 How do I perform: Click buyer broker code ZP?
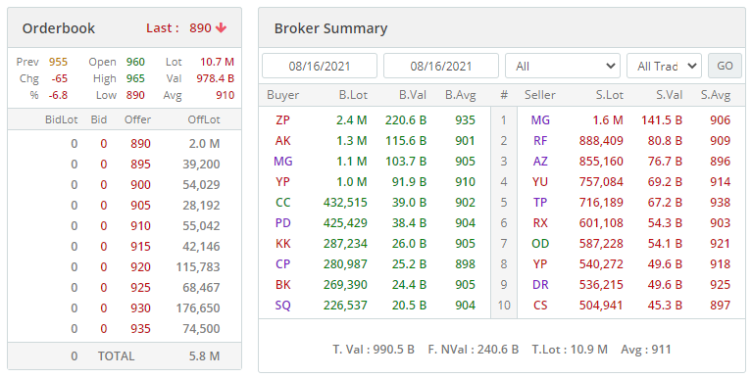[x=283, y=120]
